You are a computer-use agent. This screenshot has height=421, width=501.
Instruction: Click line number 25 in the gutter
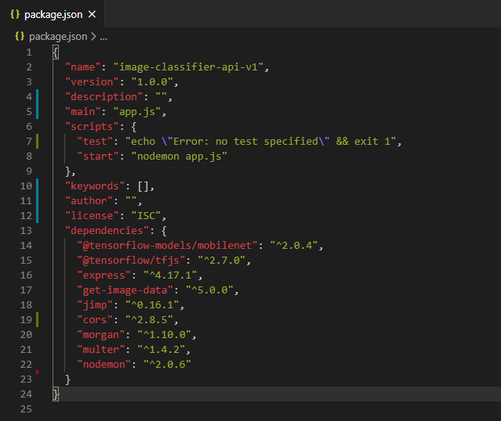pos(26,409)
